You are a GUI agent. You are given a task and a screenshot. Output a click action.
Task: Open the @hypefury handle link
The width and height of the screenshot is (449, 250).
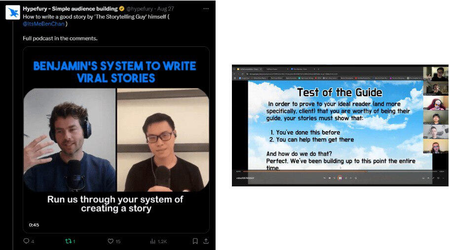pos(140,9)
